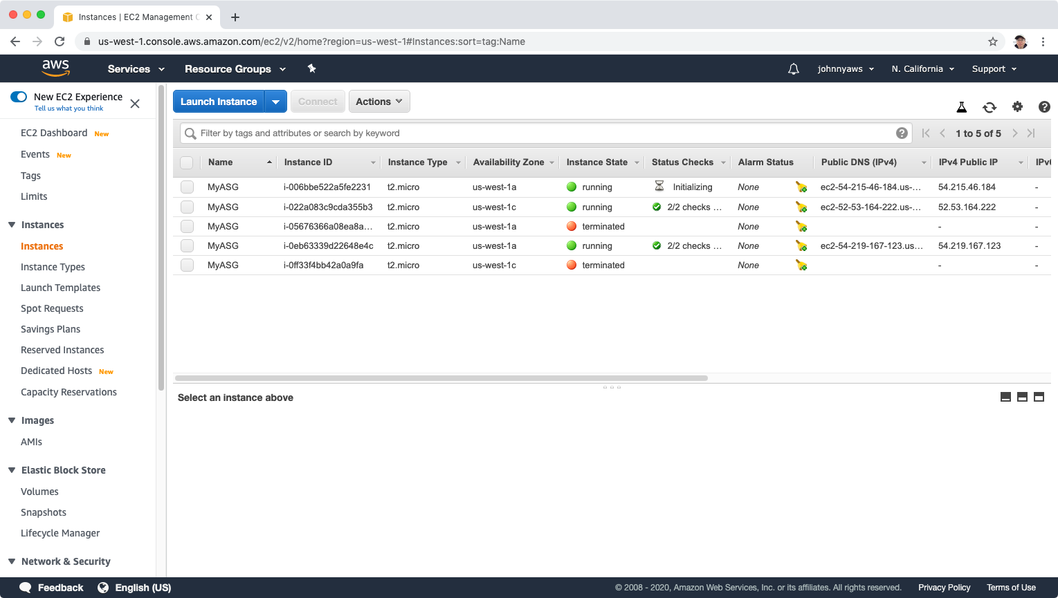This screenshot has height=598, width=1058.
Task: Open Chrome menu three dots
Action: click(x=1043, y=41)
